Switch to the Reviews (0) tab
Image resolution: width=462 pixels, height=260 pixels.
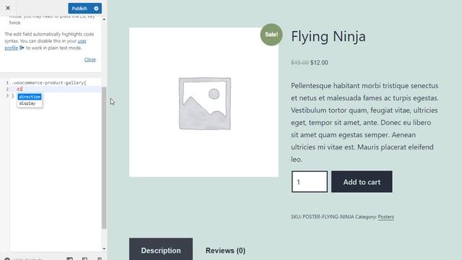pyautogui.click(x=225, y=251)
